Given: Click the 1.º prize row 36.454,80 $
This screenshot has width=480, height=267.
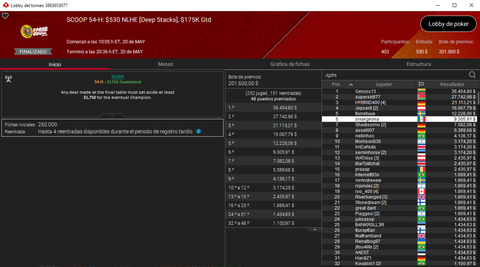Looking at the screenshot, I should pos(274,108).
